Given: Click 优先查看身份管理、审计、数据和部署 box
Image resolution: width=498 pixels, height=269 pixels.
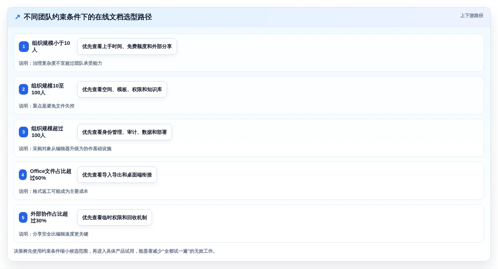Looking at the screenshot, I should [125, 132].
